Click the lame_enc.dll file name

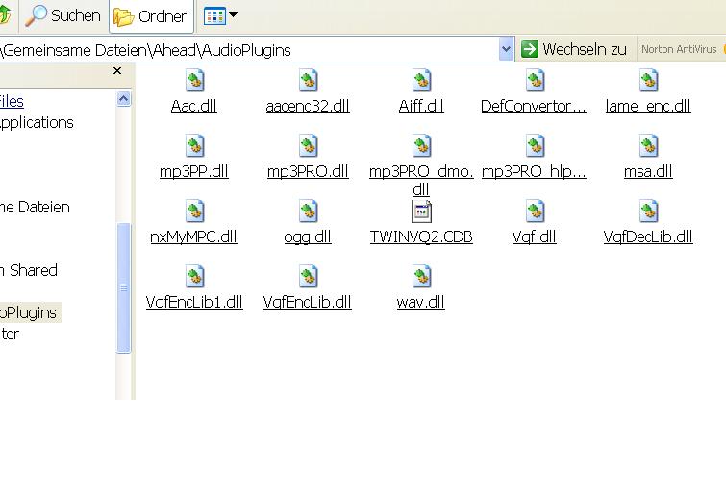tap(648, 107)
